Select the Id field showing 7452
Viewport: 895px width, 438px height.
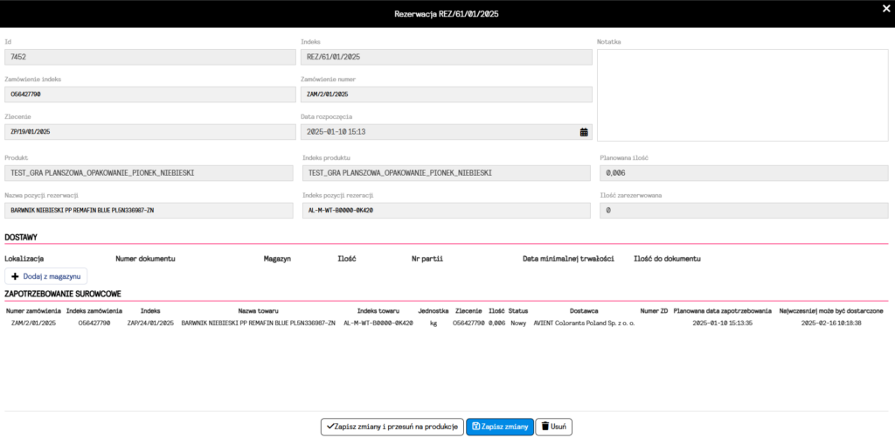coord(149,57)
